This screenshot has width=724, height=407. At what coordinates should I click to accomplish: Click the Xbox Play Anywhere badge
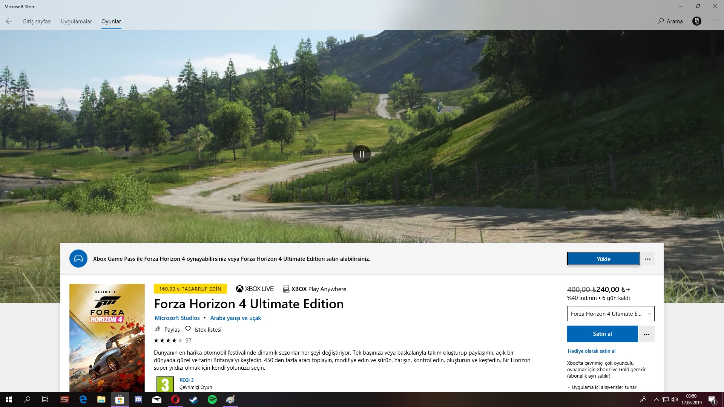pos(314,289)
